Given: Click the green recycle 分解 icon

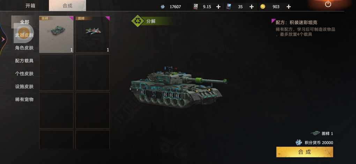Looking at the screenshot, I should tap(138, 21).
